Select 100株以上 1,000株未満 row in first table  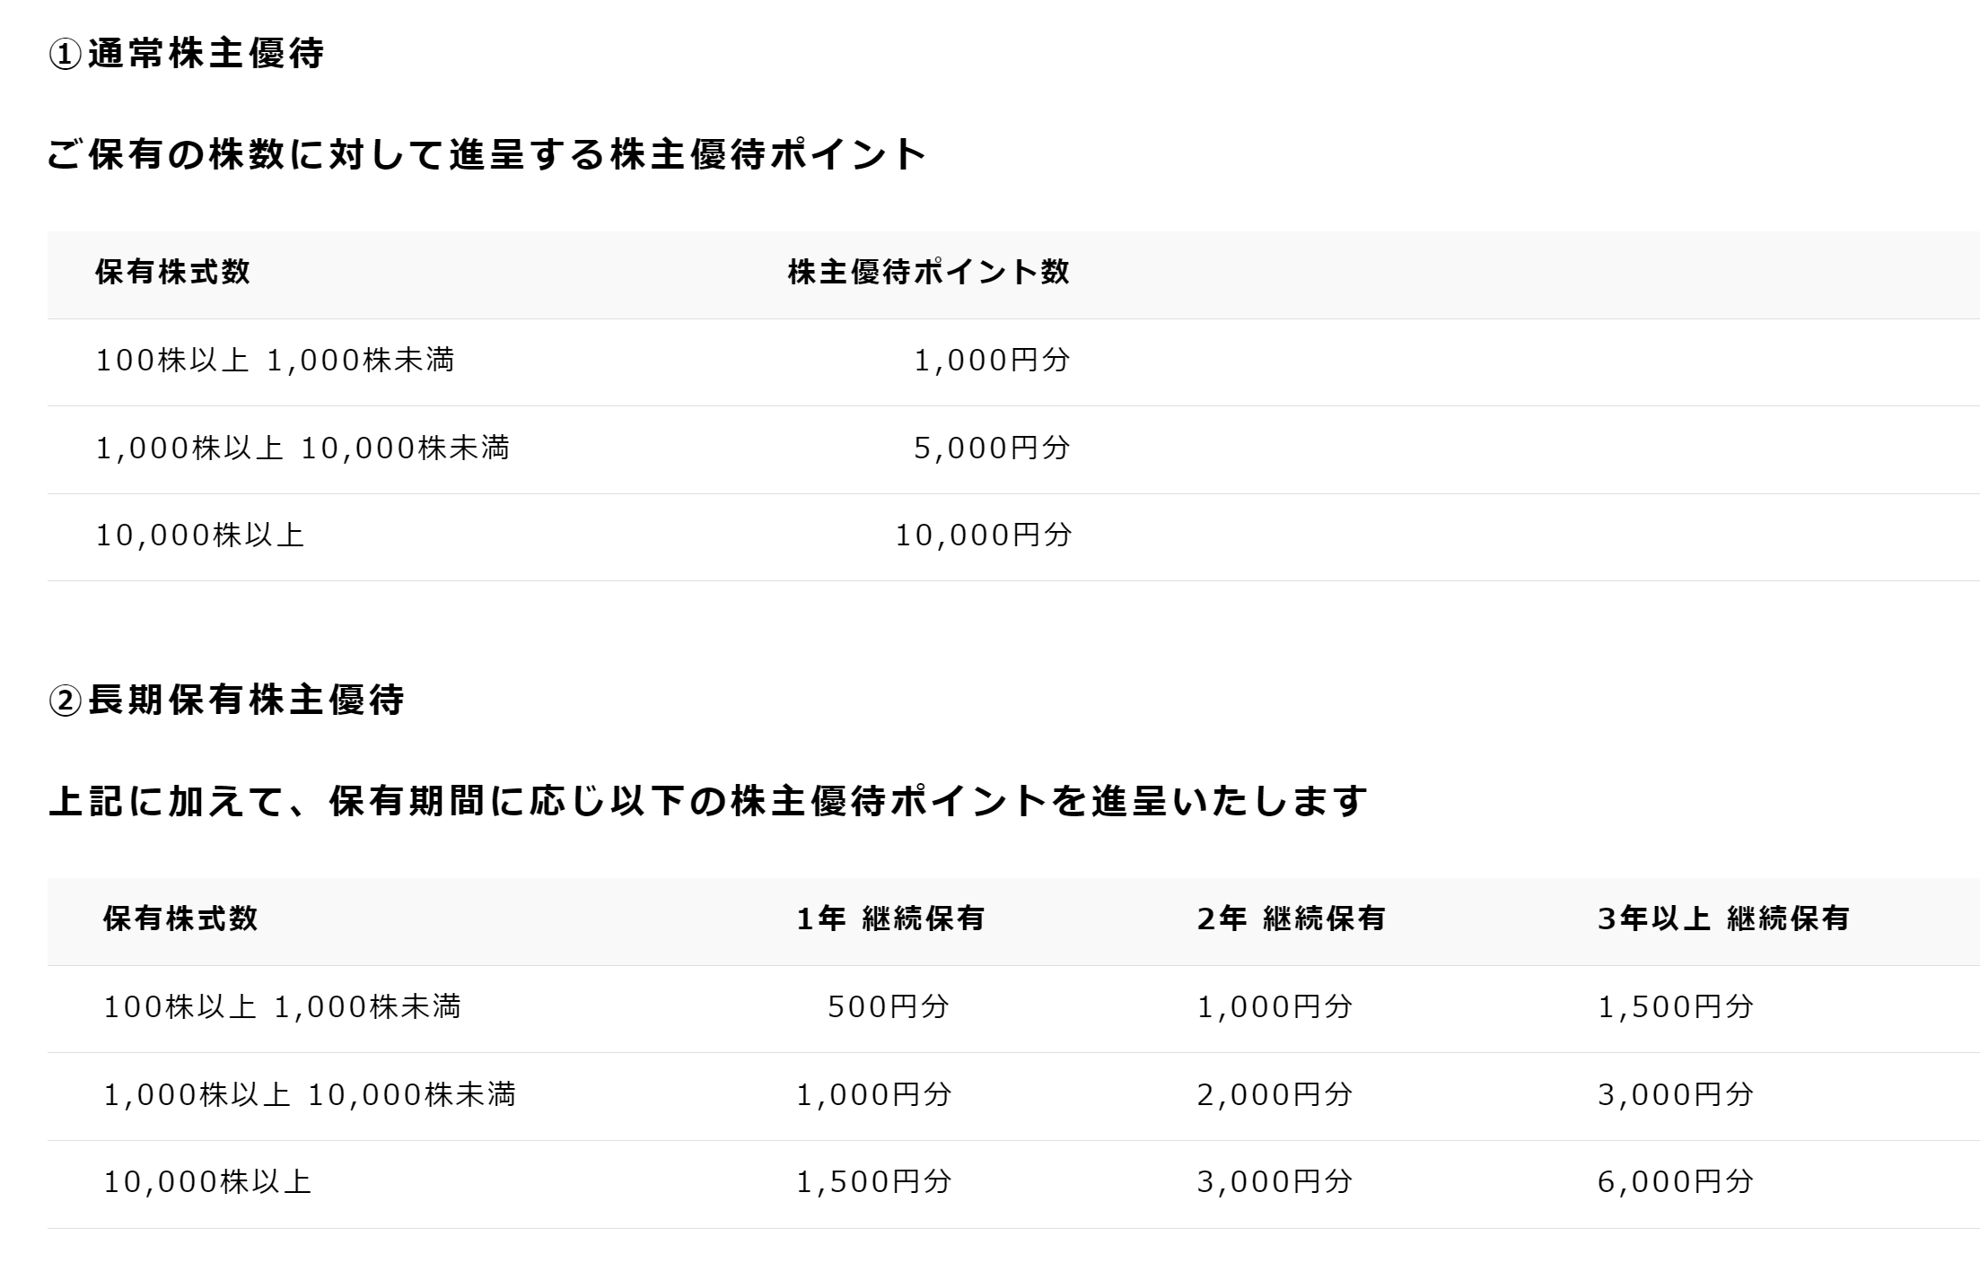click(x=275, y=360)
